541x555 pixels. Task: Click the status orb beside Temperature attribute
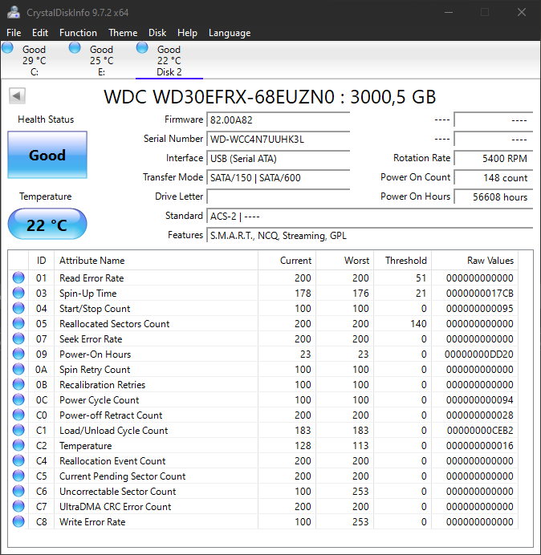(18, 446)
